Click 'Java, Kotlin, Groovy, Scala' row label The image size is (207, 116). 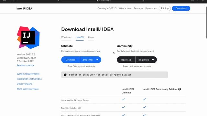pos(75,100)
